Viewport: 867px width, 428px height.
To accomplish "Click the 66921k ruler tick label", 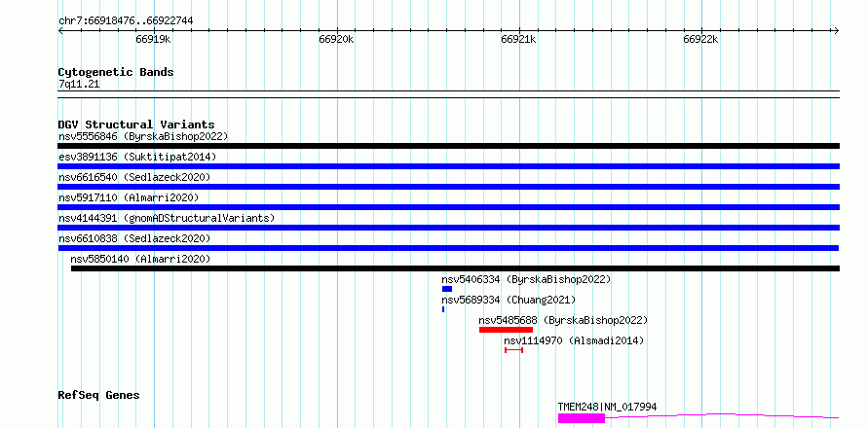I will (518, 40).
